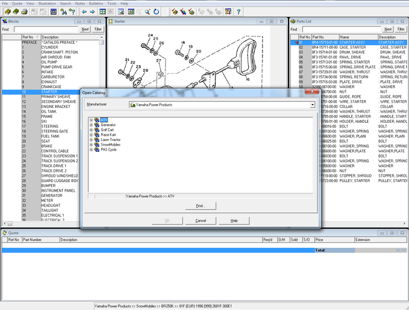Click the blue monitor display toolbar icon

(53, 12)
